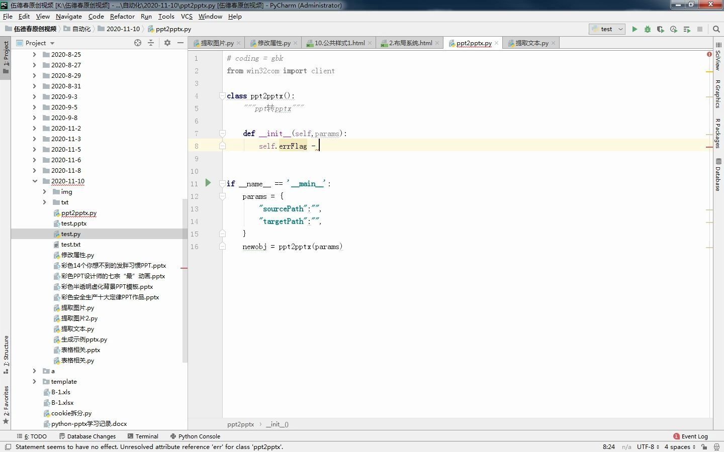Stop the running process button

[x=700, y=29]
